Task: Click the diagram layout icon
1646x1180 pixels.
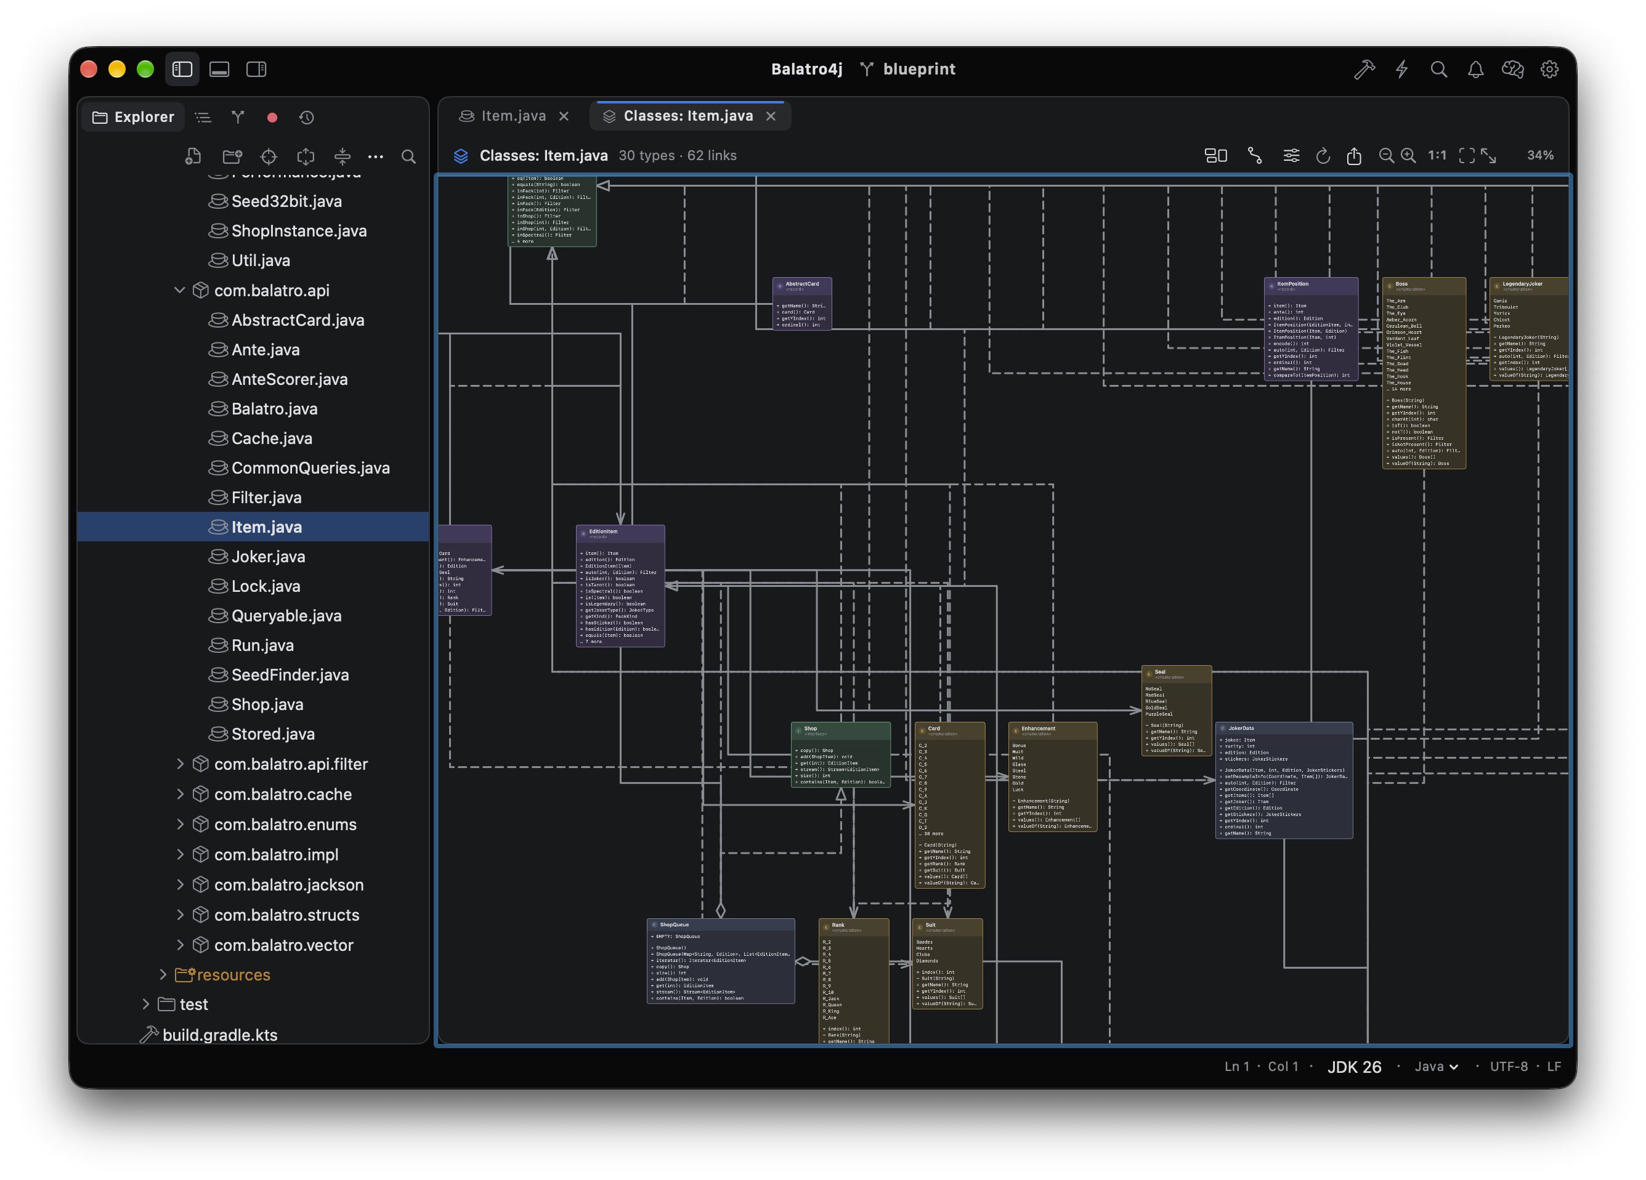Action: [1215, 155]
